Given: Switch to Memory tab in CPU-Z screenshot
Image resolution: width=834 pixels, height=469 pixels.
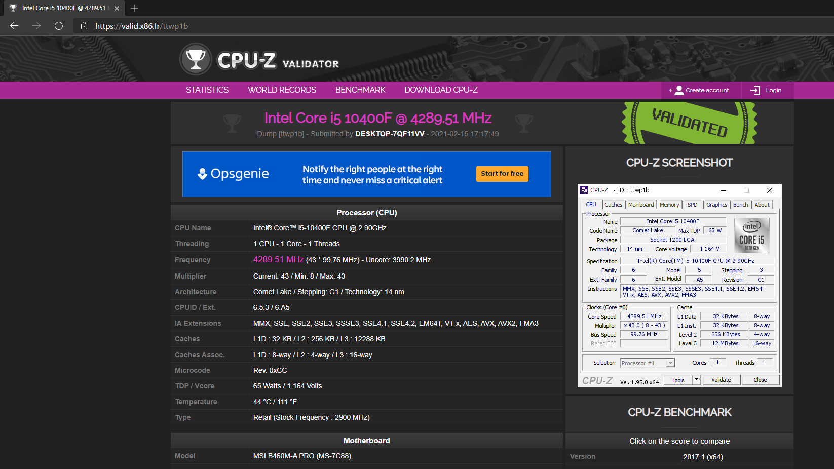Looking at the screenshot, I should 669,205.
